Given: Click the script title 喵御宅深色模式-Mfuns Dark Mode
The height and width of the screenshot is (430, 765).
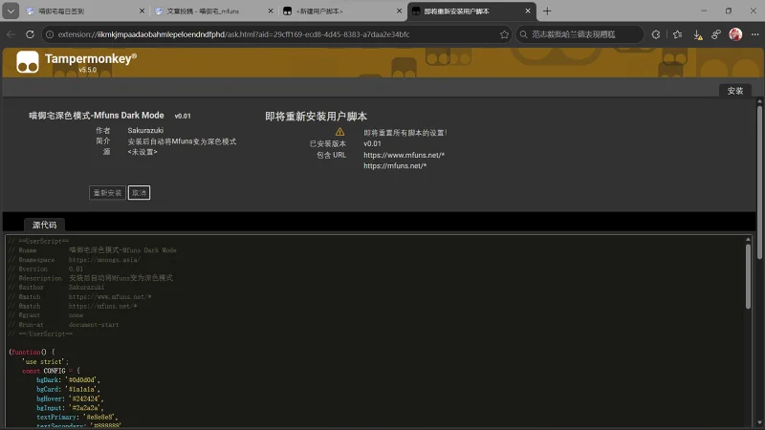Looking at the screenshot, I should (x=97, y=116).
